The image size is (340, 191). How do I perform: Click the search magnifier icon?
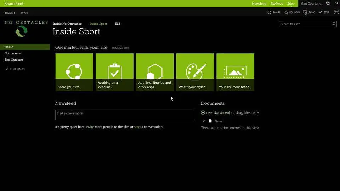pyautogui.click(x=334, y=24)
